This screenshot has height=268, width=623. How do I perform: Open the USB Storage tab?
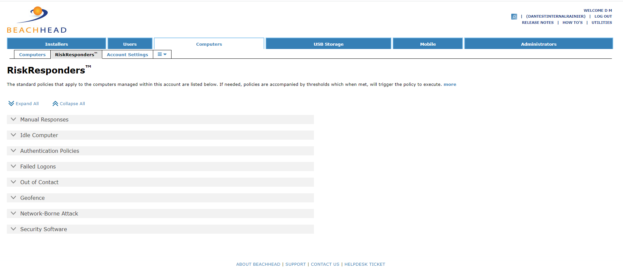click(x=328, y=44)
